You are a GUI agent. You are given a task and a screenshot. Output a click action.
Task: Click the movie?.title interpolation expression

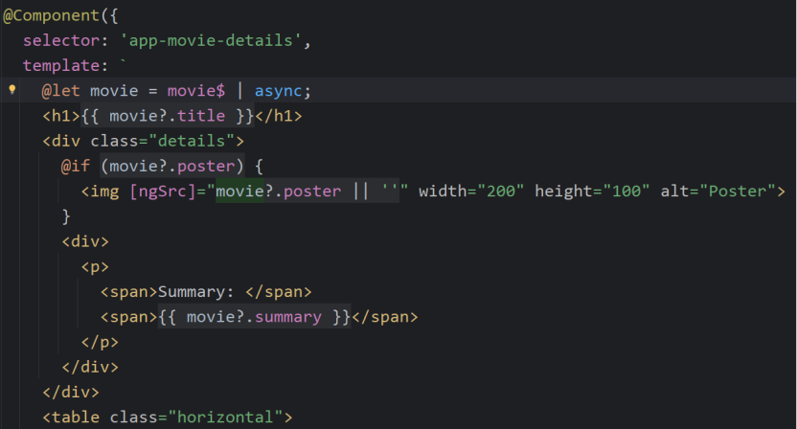[x=168, y=116]
